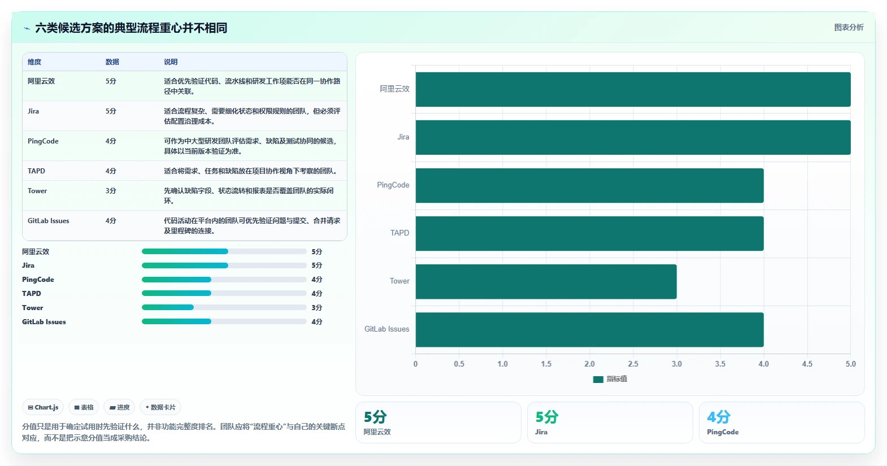Image resolution: width=887 pixels, height=466 pixels.
Task: Select the Jira table row name
Action: (x=33, y=111)
